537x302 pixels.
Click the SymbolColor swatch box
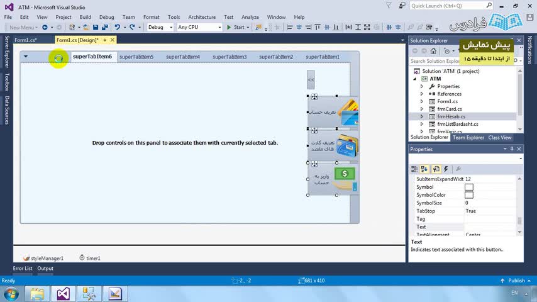click(469, 194)
